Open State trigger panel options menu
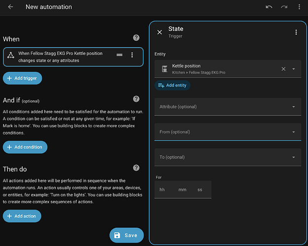The image size is (308, 246). point(296,32)
